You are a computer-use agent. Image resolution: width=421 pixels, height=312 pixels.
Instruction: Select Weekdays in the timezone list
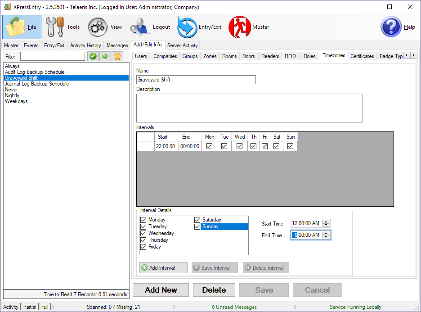click(16, 101)
